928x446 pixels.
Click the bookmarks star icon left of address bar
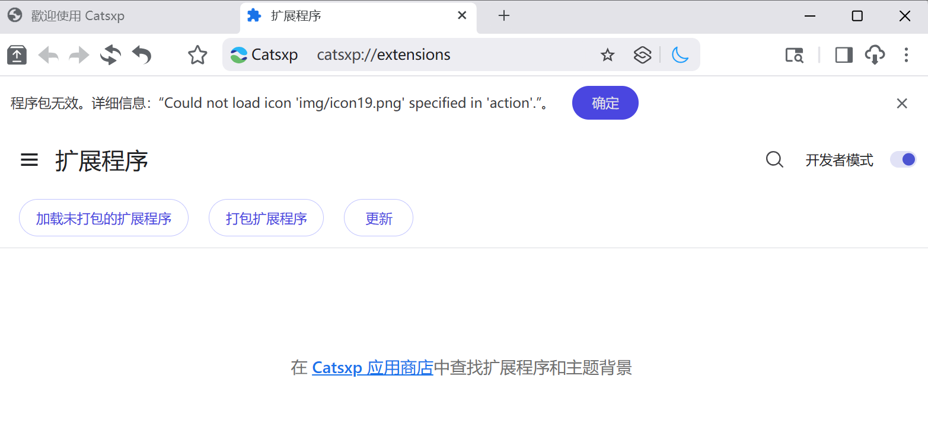click(197, 55)
